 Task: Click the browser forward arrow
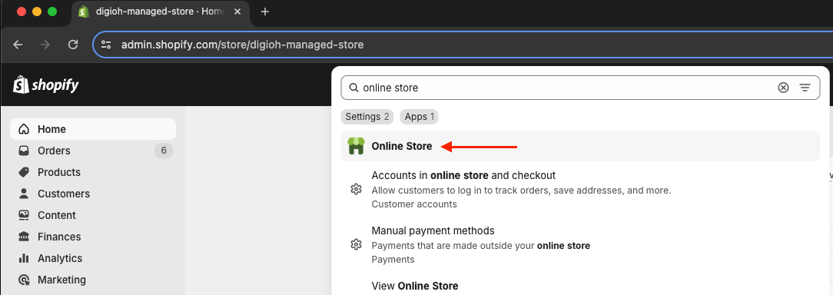click(x=45, y=45)
